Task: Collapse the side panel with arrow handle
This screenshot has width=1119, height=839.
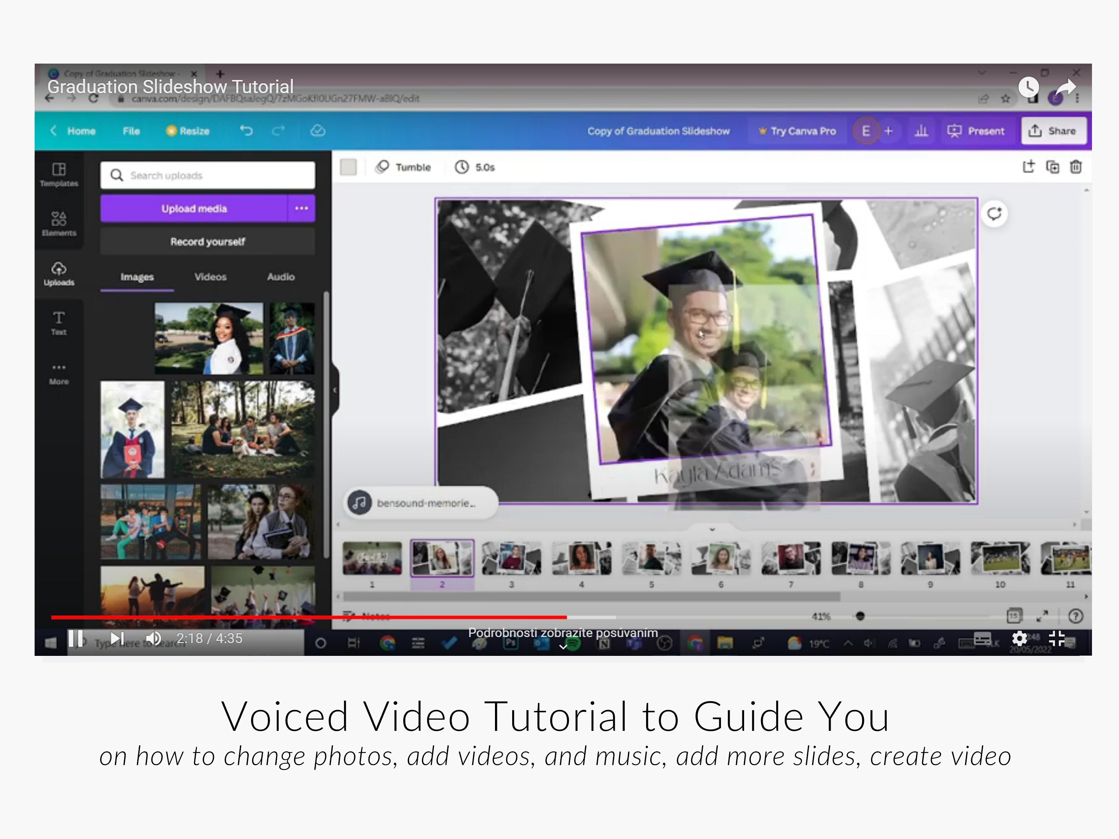Action: pos(334,390)
